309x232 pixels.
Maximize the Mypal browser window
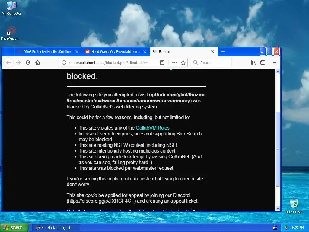pyautogui.click(x=269, y=51)
